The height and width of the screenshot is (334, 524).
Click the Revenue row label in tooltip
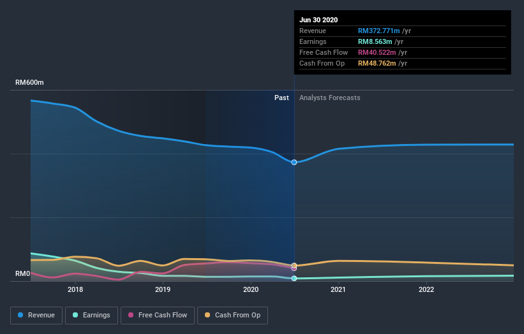(313, 31)
